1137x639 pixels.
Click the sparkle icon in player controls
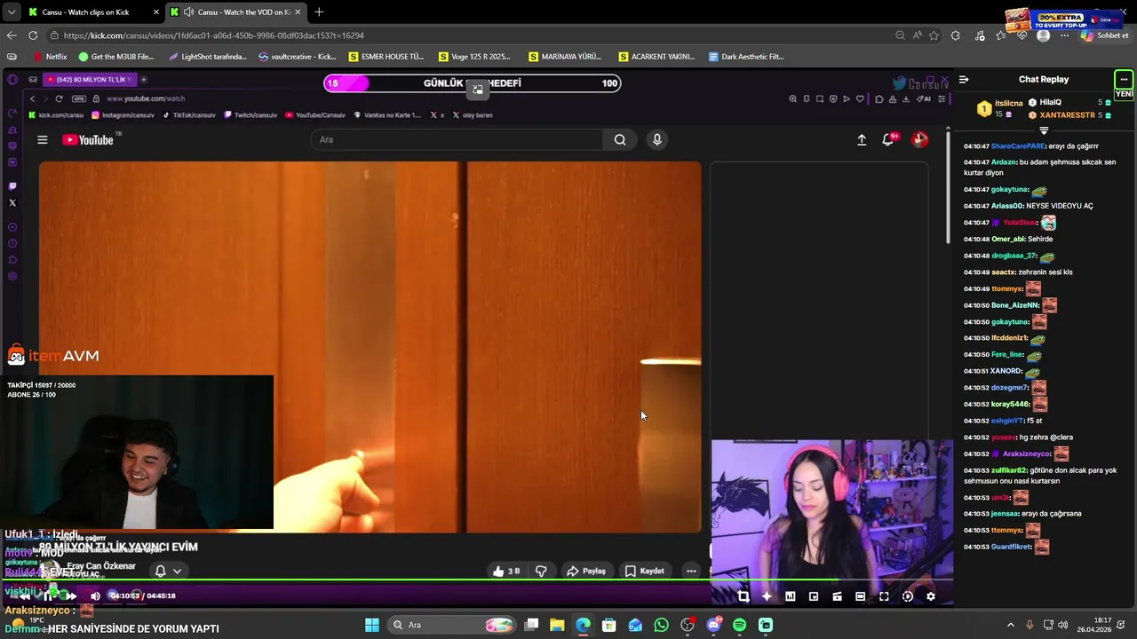coord(767,596)
